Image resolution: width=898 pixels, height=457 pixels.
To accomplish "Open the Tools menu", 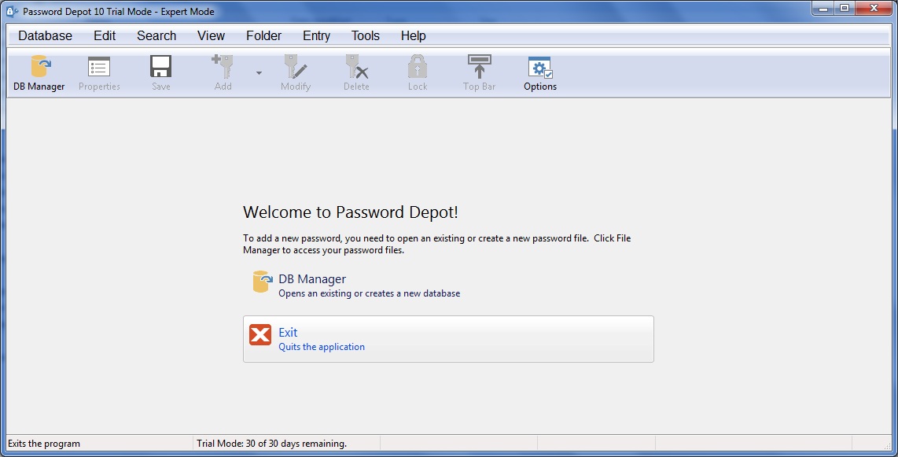I will 365,35.
